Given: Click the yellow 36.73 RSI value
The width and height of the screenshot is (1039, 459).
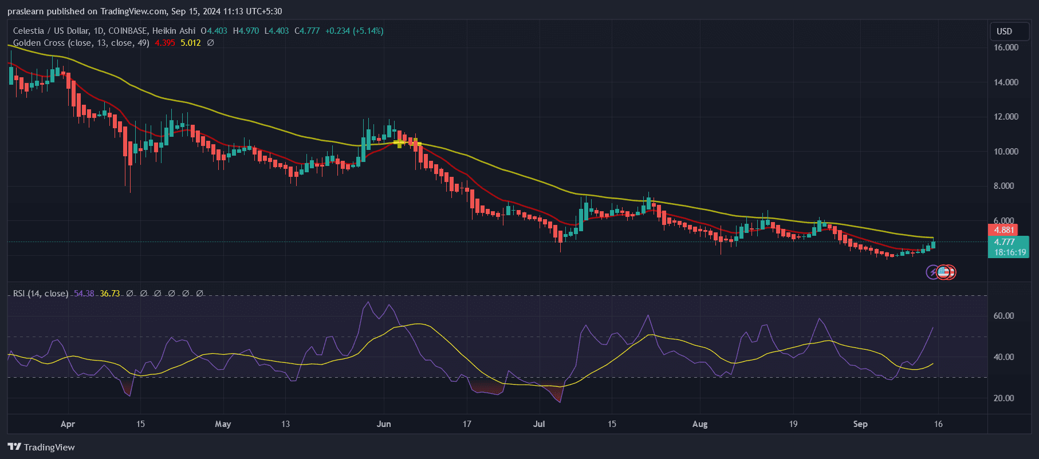Looking at the screenshot, I should (x=110, y=294).
